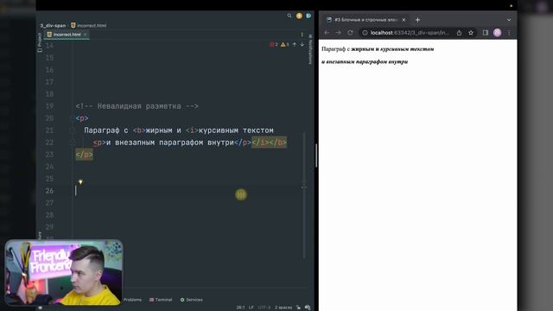Jump to previous highlighted error arrow
Image resolution: width=553 pixels, height=311 pixels.
click(295, 44)
